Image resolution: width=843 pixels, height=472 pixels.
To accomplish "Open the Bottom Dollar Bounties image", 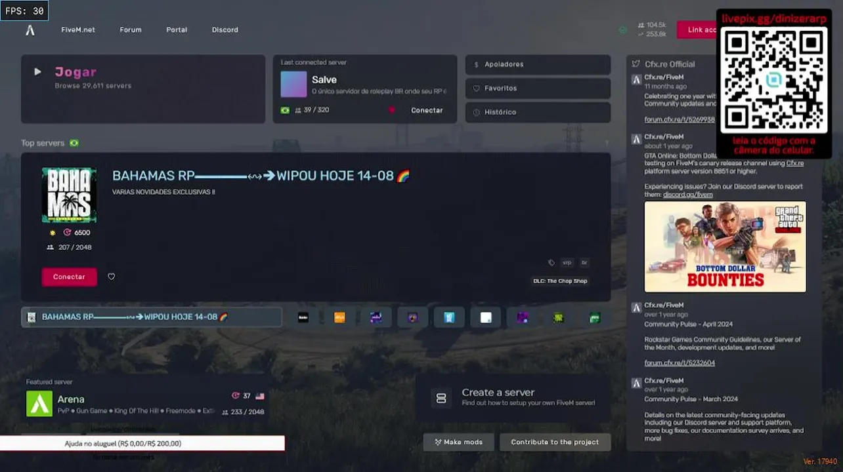I will click(x=725, y=246).
